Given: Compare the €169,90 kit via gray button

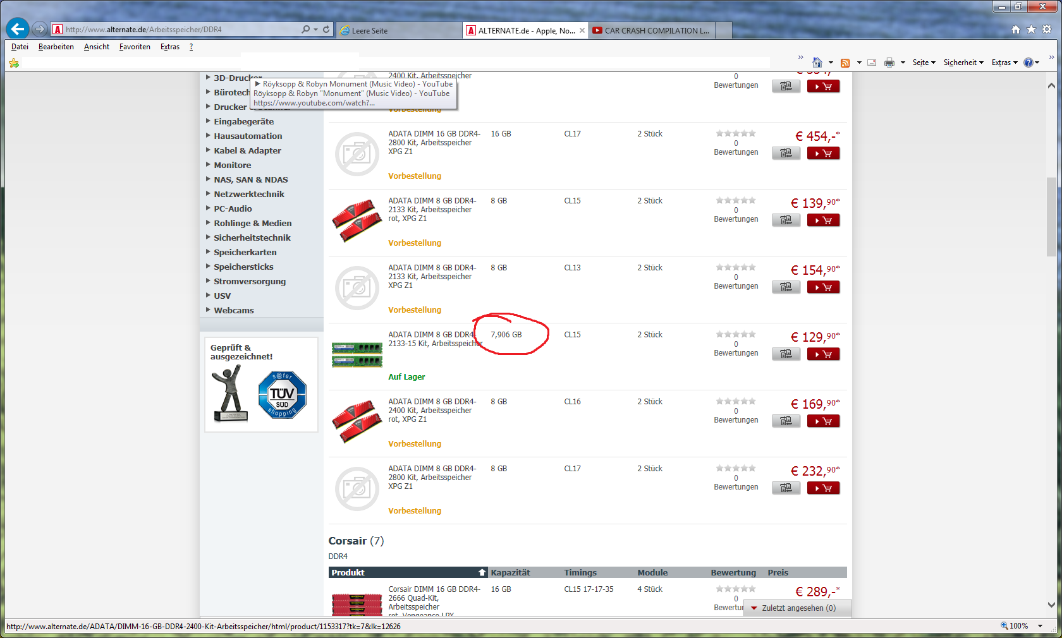Looking at the screenshot, I should click(786, 421).
